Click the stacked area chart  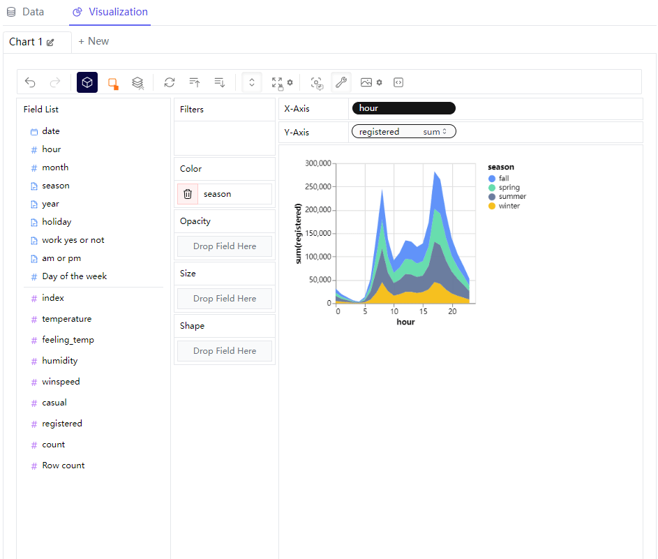(x=406, y=233)
